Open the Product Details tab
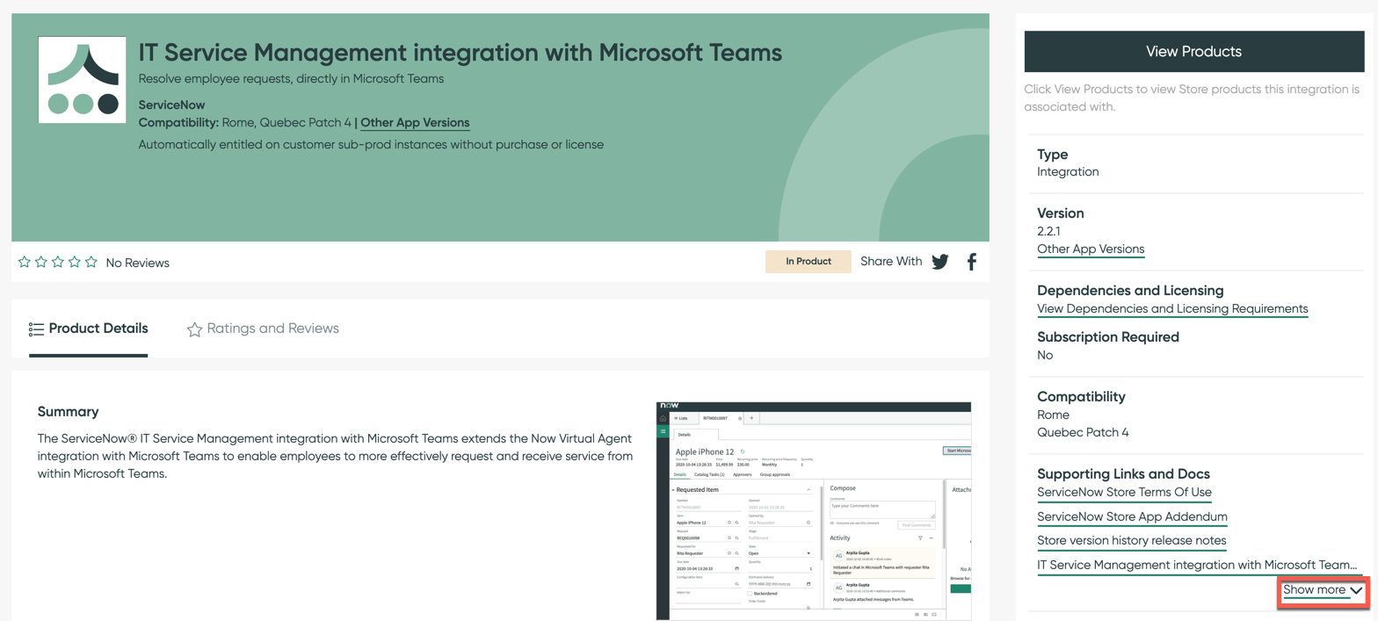Image resolution: width=1378 pixels, height=621 pixels. (88, 329)
